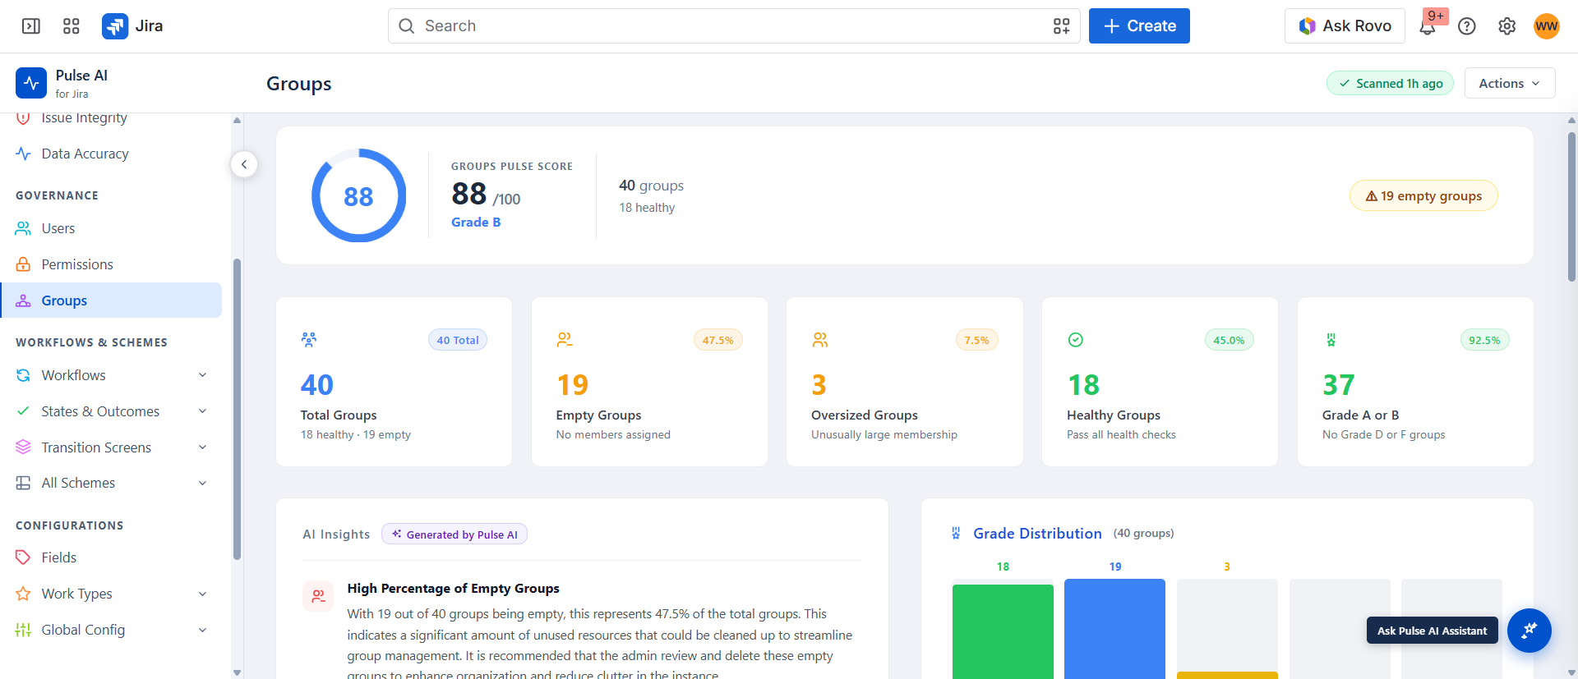Open Data Accuracy in sidebar
Screen dimensions: 1578x679
click(111, 154)
